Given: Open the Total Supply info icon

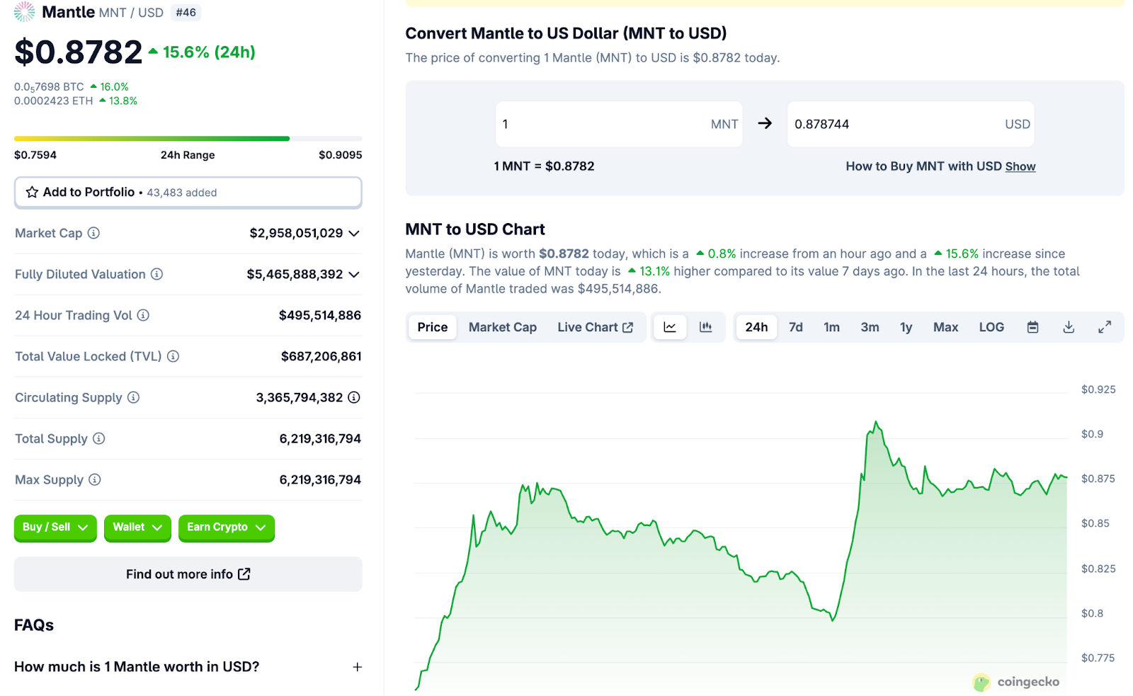Looking at the screenshot, I should pyautogui.click(x=99, y=438).
